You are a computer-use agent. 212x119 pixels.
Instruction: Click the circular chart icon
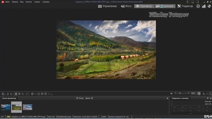pyautogui.click(x=46, y=94)
